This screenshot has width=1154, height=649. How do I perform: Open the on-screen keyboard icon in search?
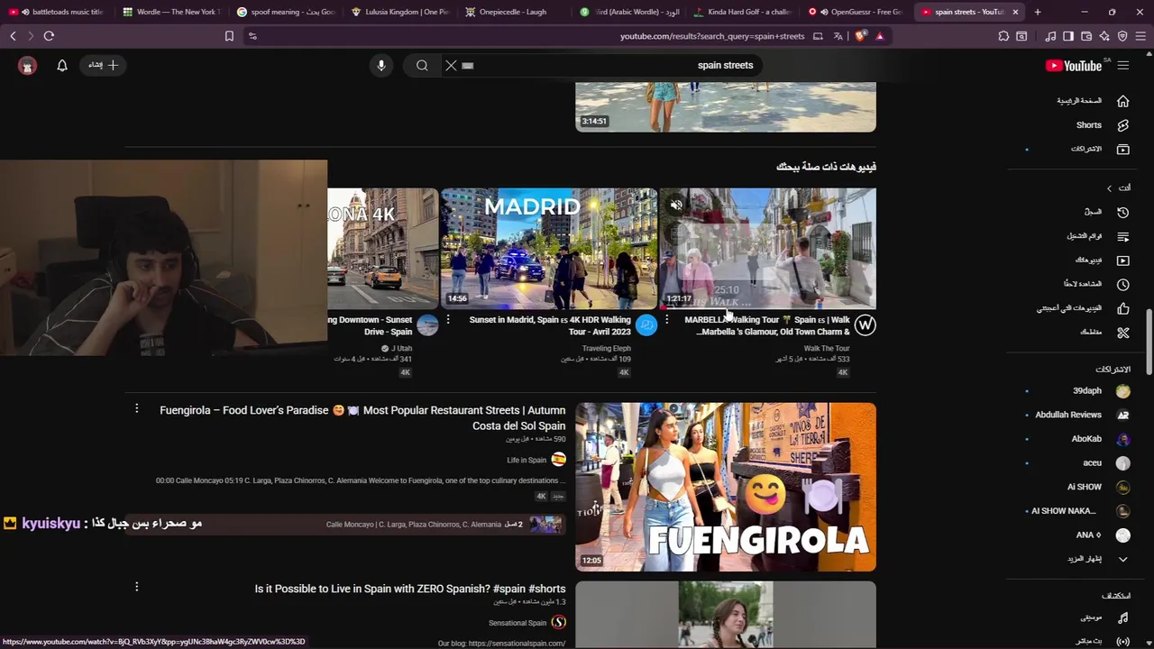click(x=468, y=65)
